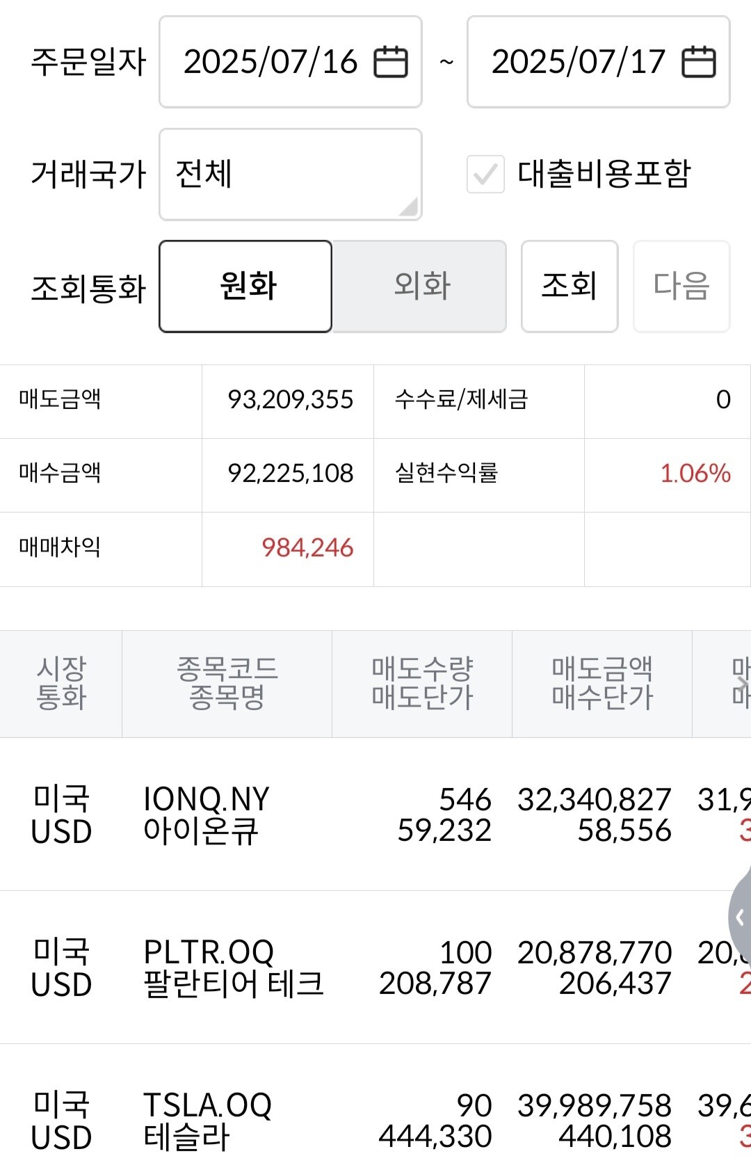Open the start date calendar icon
The height and width of the screenshot is (1163, 751).
[x=391, y=62]
